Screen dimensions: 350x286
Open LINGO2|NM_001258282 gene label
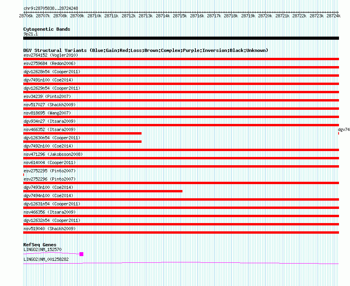coord(46,259)
